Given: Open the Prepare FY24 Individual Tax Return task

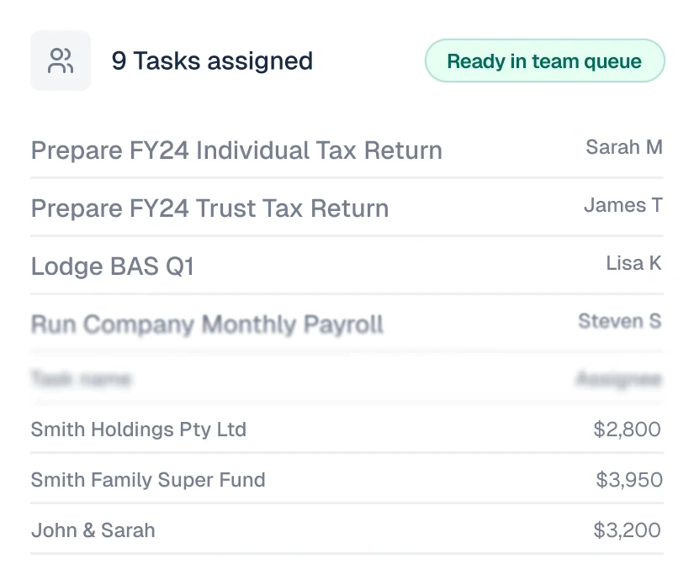Looking at the screenshot, I should pos(236,150).
